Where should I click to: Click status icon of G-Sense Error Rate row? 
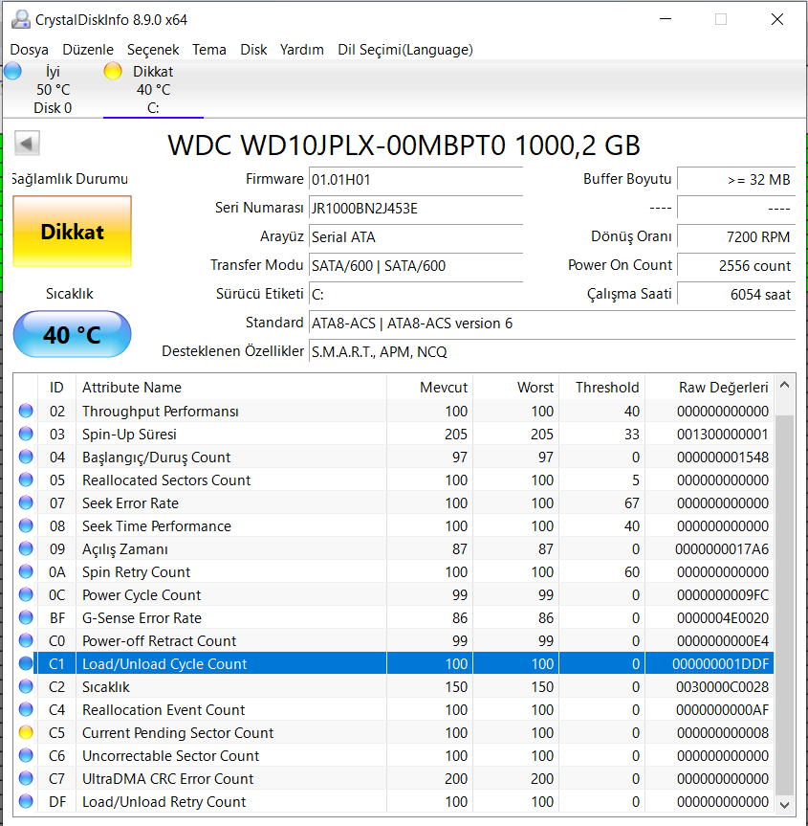[x=26, y=617]
